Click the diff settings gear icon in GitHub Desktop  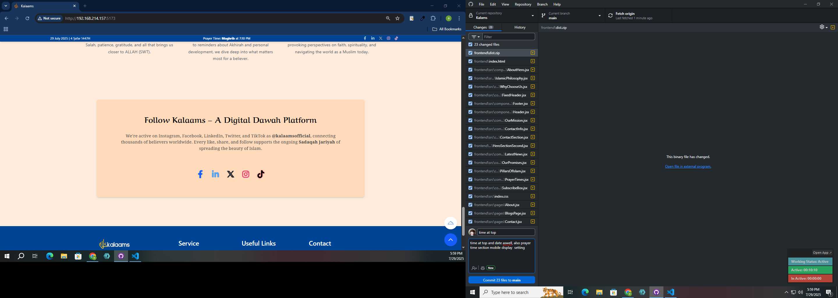click(x=823, y=27)
